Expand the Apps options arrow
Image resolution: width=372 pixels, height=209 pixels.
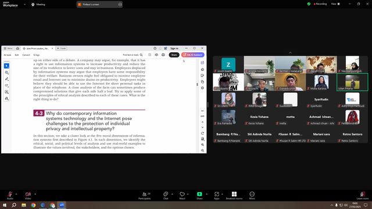click(222, 194)
